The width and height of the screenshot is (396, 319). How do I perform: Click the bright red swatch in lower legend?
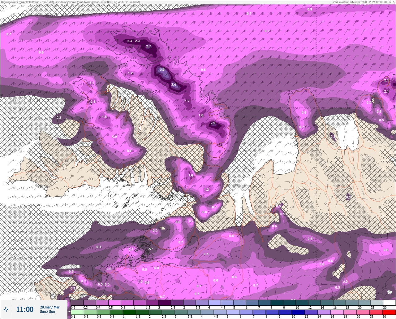(x=389, y=312)
